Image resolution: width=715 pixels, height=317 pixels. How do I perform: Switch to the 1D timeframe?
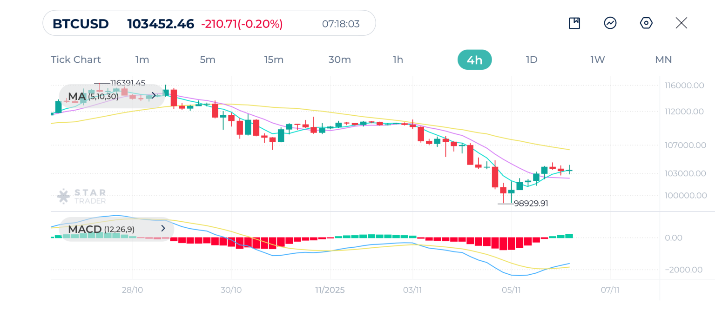[532, 59]
